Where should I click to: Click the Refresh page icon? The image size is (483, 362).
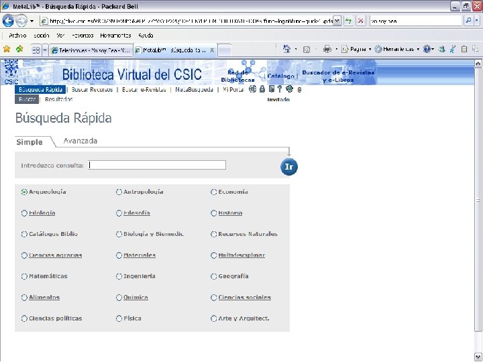[x=348, y=21]
